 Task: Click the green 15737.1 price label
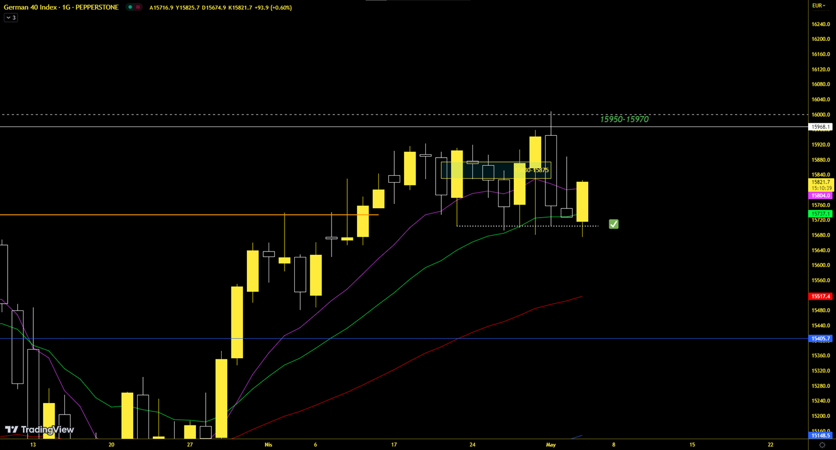(x=820, y=214)
